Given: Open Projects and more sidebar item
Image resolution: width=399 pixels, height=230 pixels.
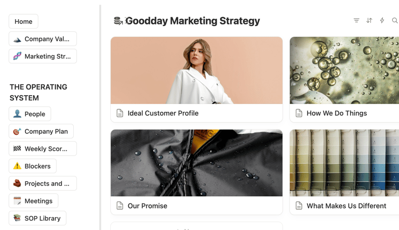Looking at the screenshot, I should click(43, 183).
